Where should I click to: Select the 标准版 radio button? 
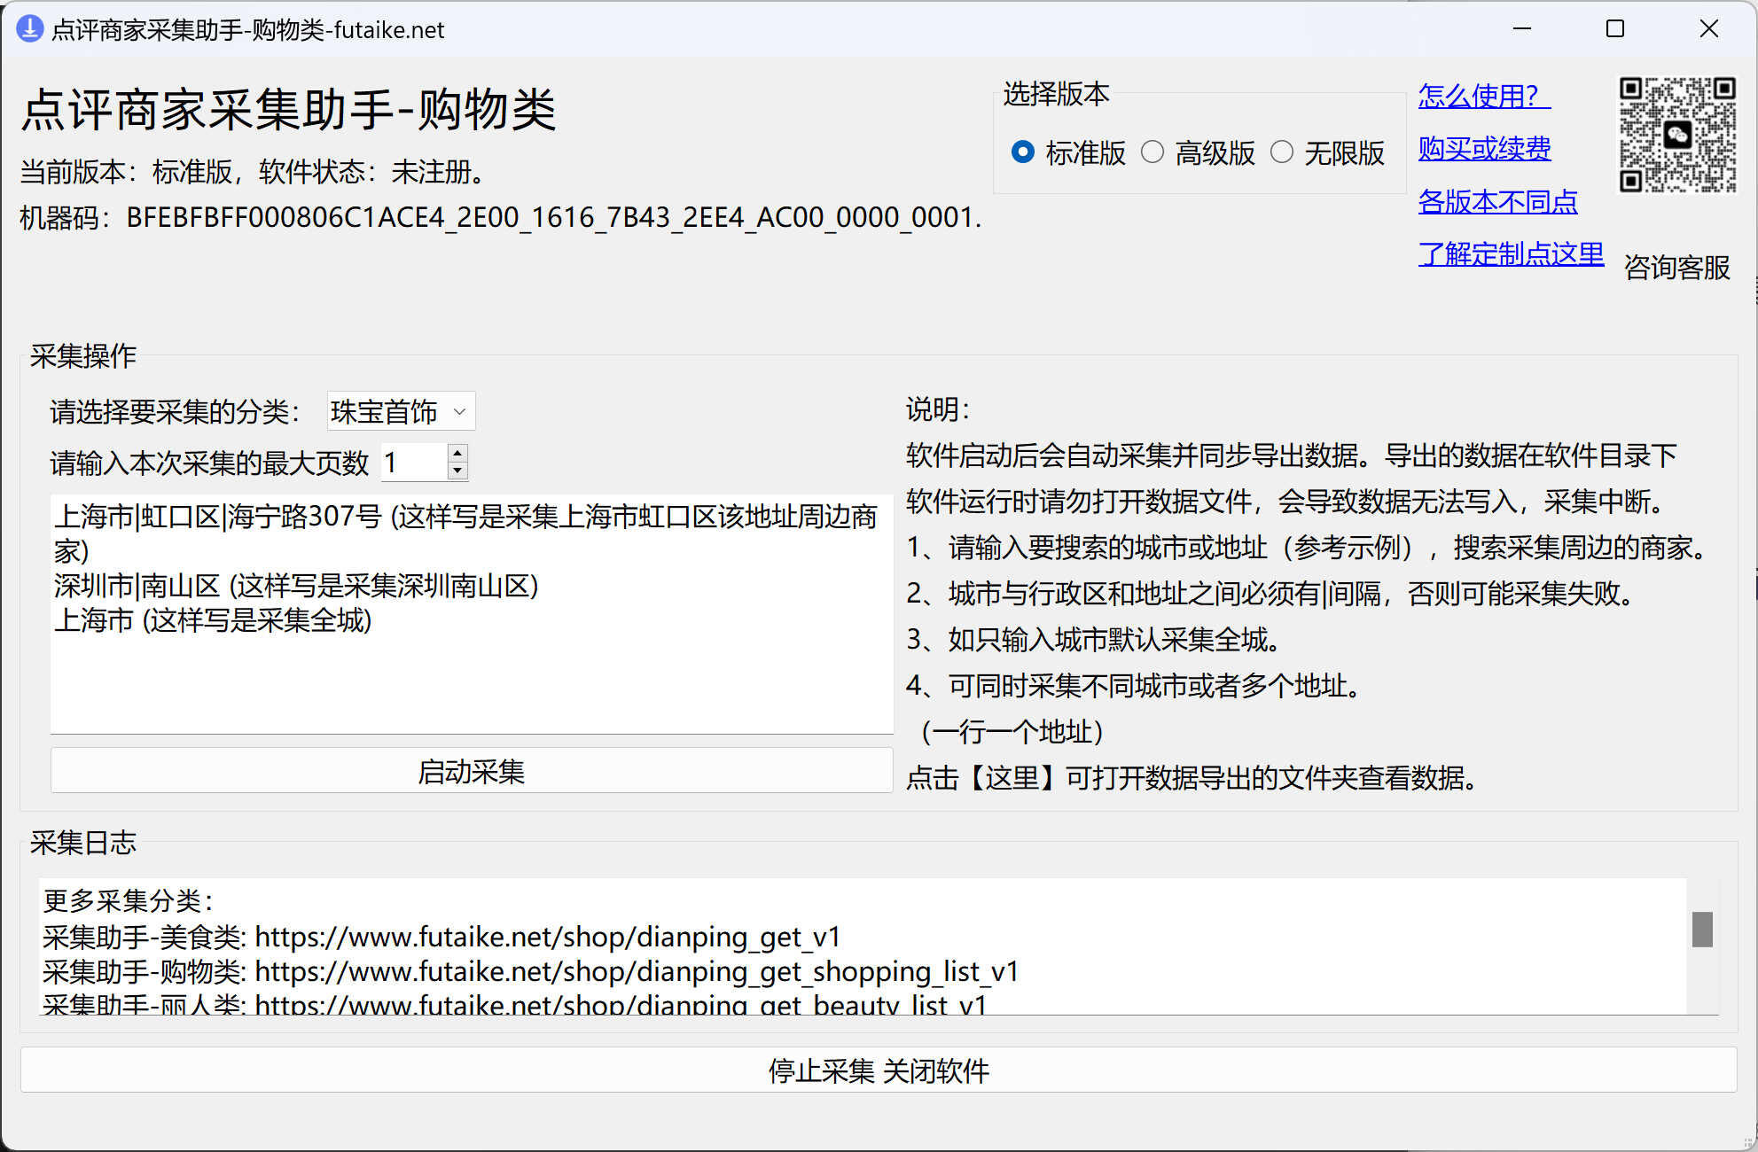tap(1023, 152)
